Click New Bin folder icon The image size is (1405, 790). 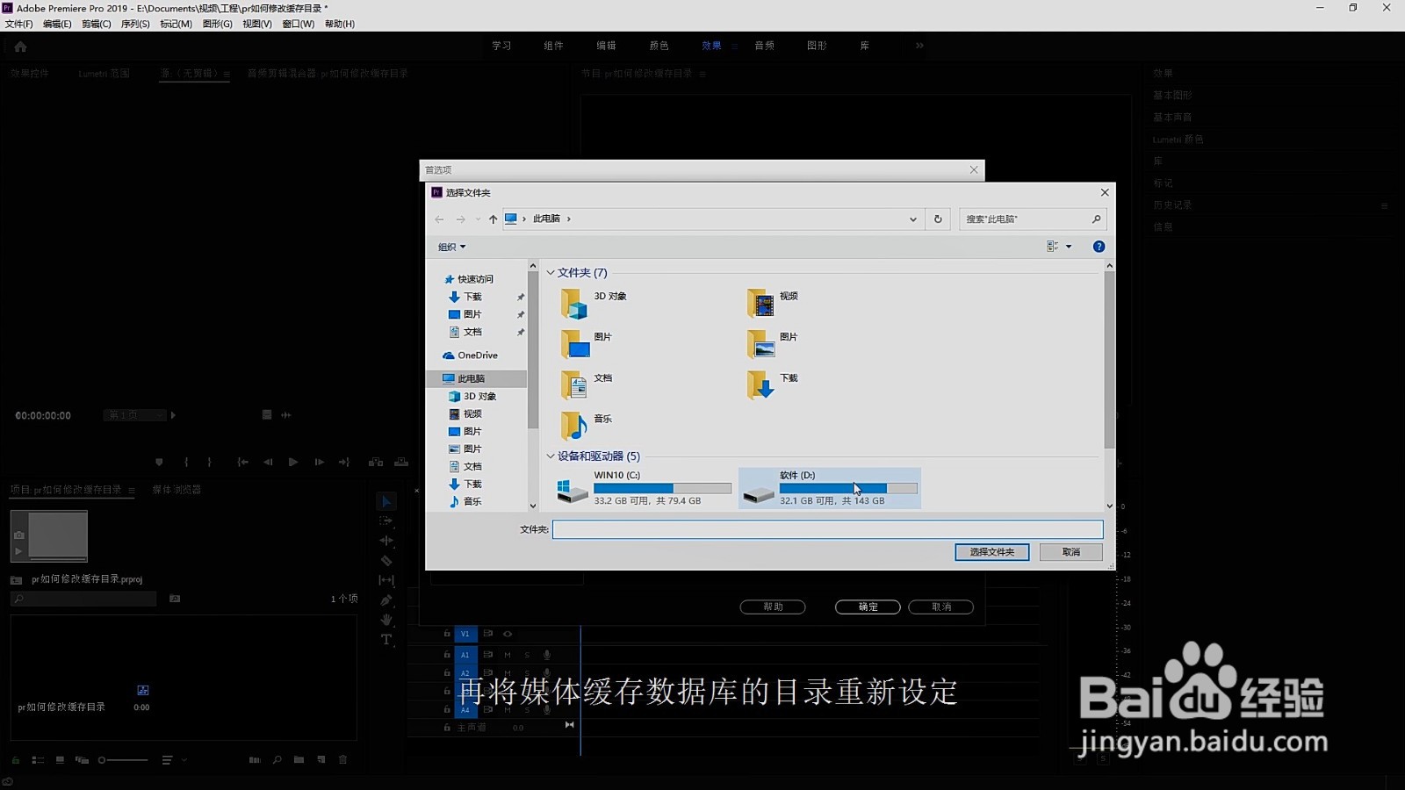pos(299,760)
